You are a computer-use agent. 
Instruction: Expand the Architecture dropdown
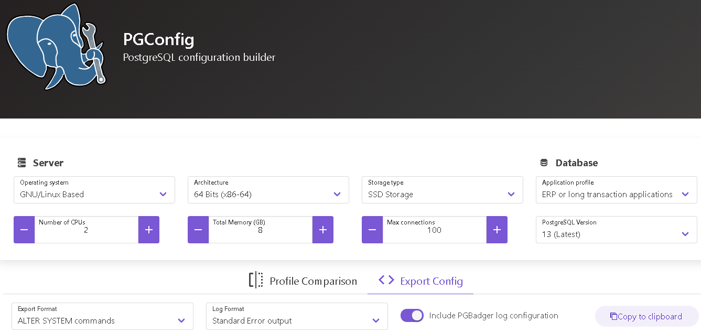[268, 190]
